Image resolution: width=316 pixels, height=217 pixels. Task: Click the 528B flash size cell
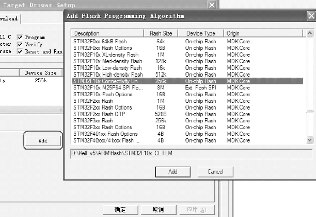pos(161,114)
